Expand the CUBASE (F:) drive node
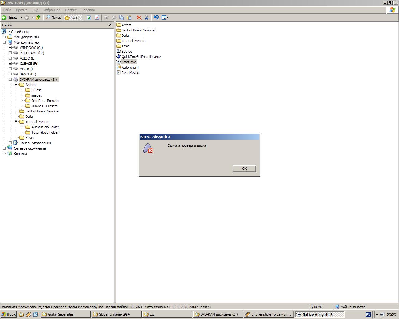Screen dimensions: 399x319 click(10, 64)
